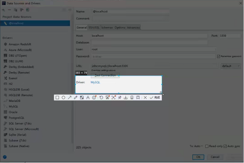The image size is (244, 163).
Task: Select MariaDB driver
Action: 14,101
